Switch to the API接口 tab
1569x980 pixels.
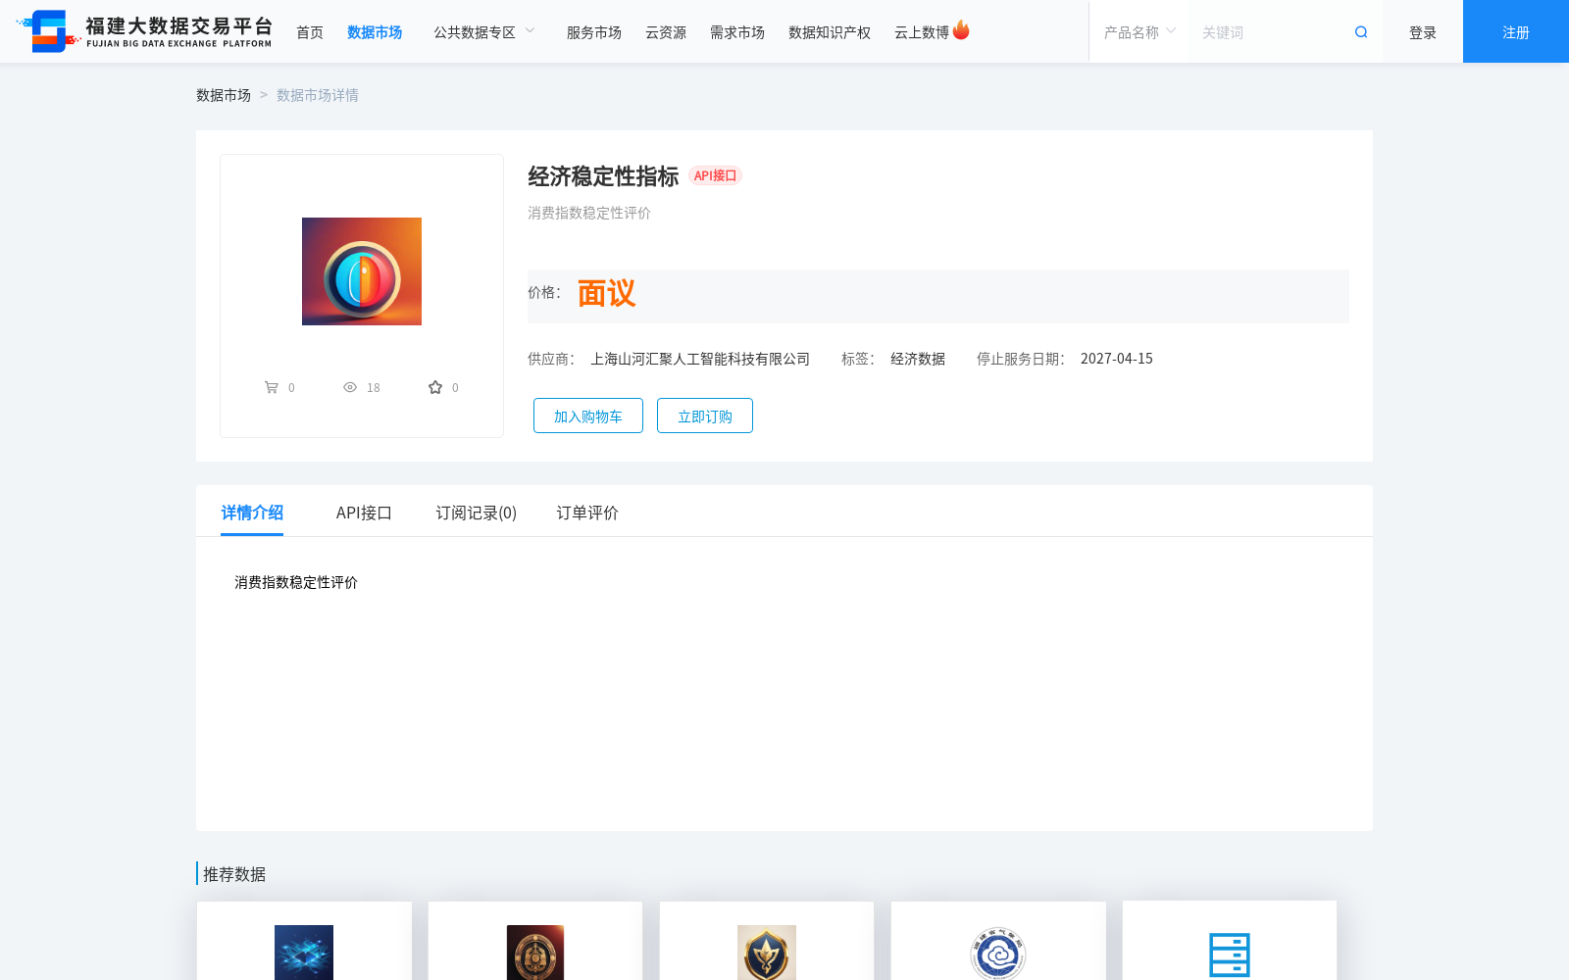(364, 513)
